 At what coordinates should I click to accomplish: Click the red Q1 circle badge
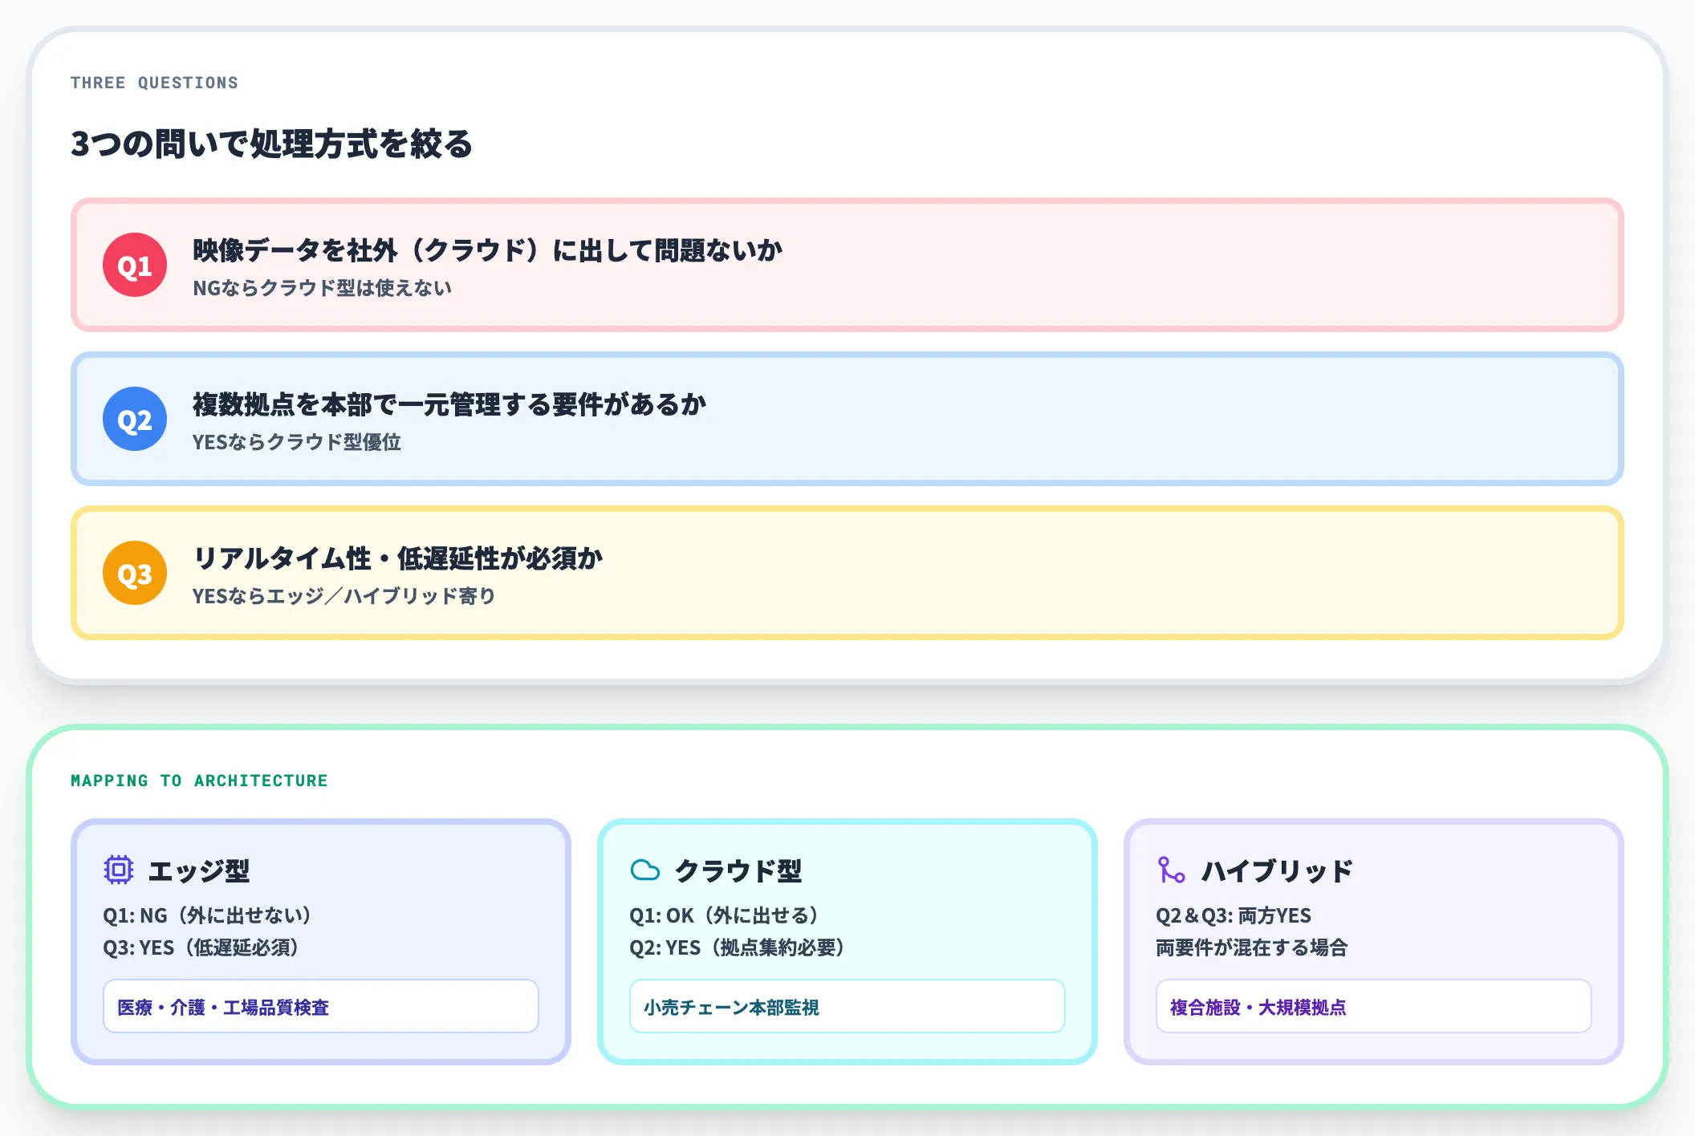pyautogui.click(x=135, y=265)
